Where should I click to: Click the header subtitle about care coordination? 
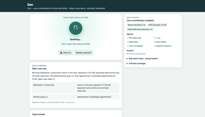66,8
